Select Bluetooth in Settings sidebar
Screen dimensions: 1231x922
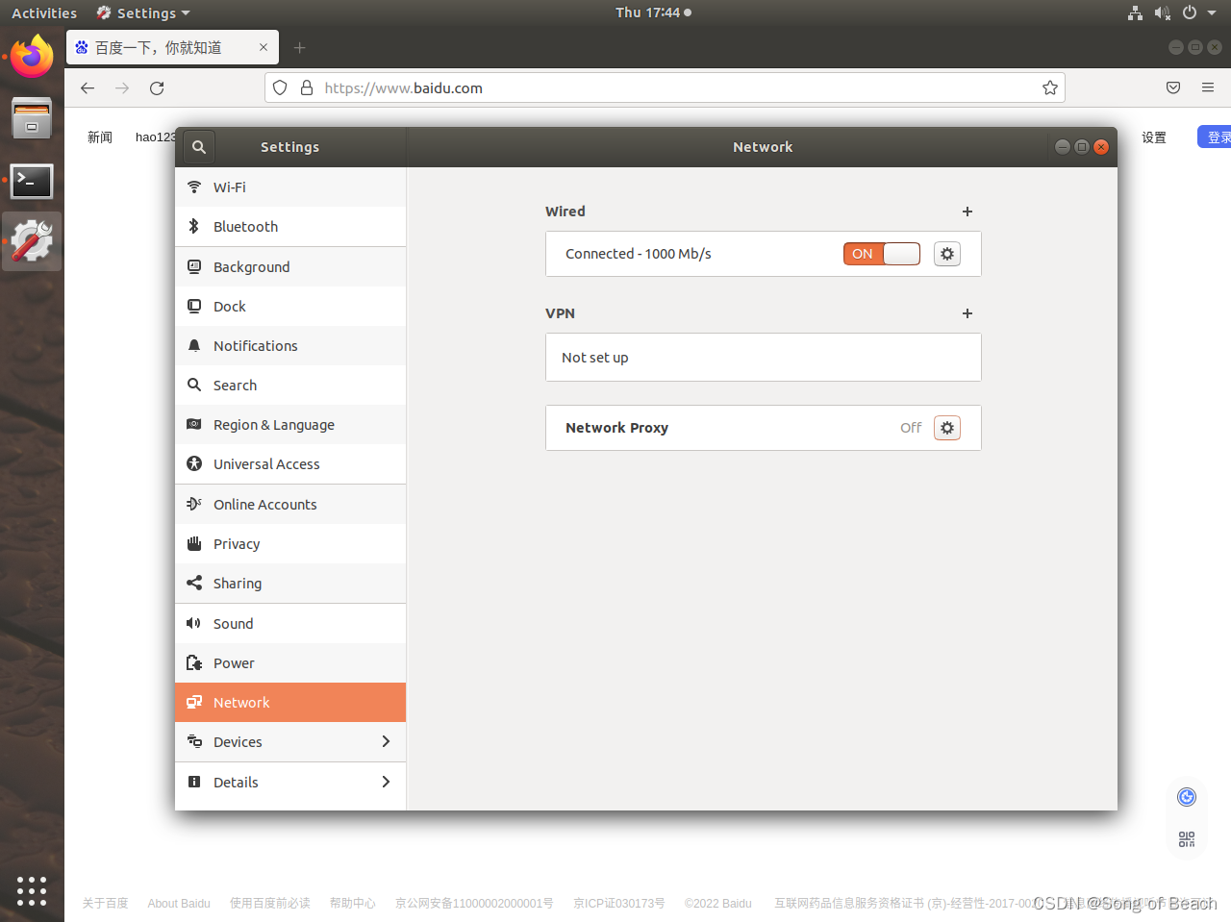pyautogui.click(x=290, y=227)
